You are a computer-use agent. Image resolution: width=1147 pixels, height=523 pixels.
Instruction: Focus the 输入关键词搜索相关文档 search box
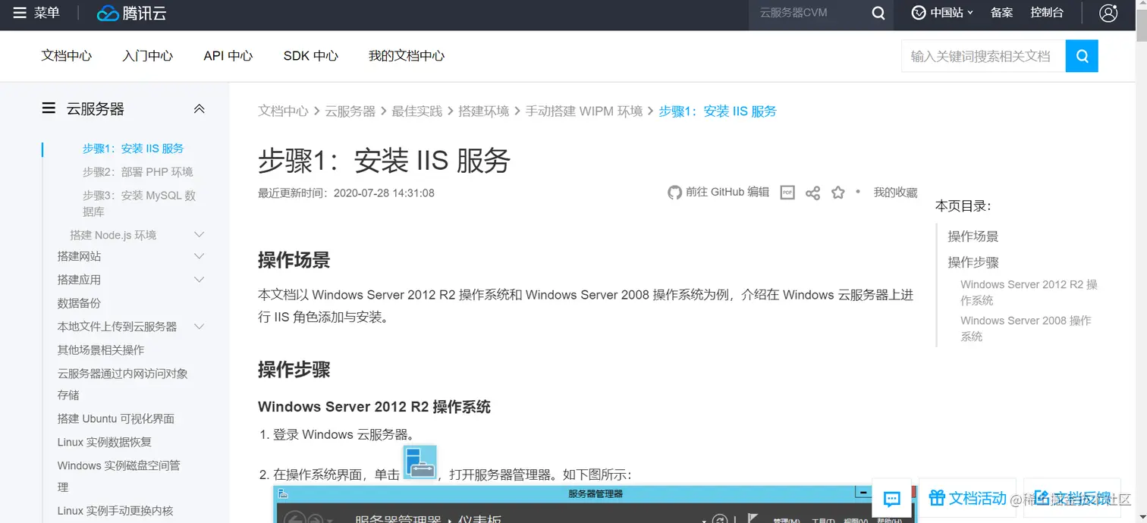[x=983, y=56]
